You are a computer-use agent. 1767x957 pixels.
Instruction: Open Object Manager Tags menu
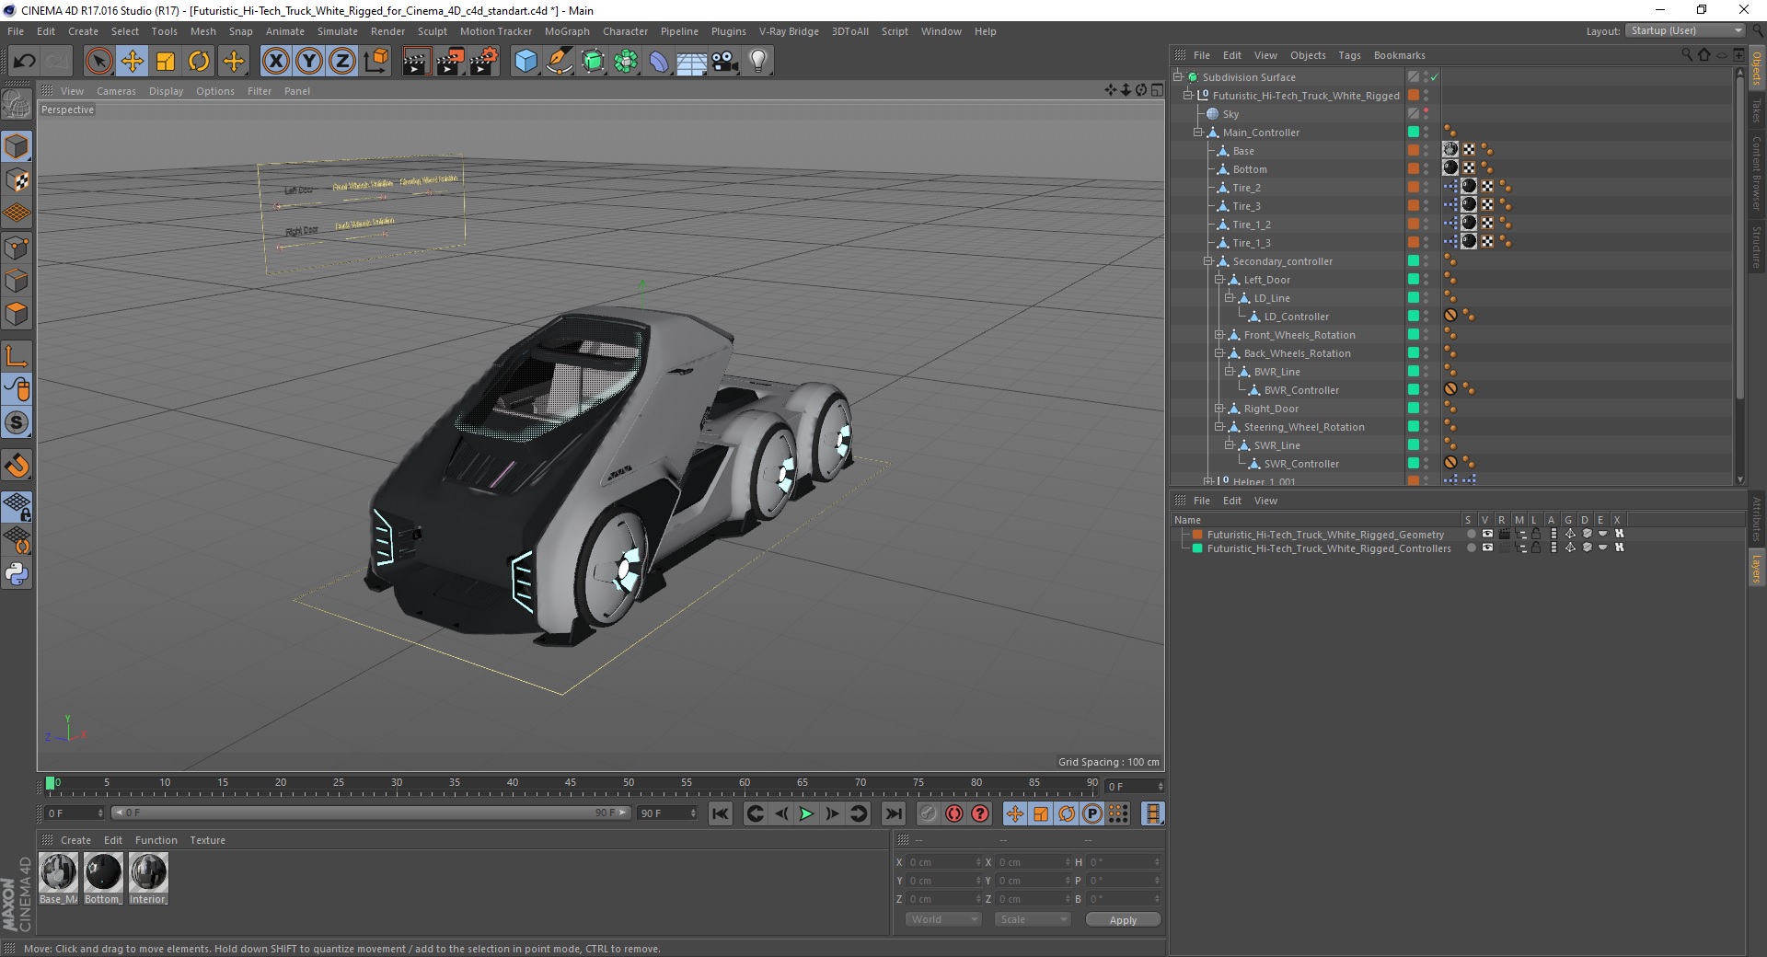click(1349, 55)
